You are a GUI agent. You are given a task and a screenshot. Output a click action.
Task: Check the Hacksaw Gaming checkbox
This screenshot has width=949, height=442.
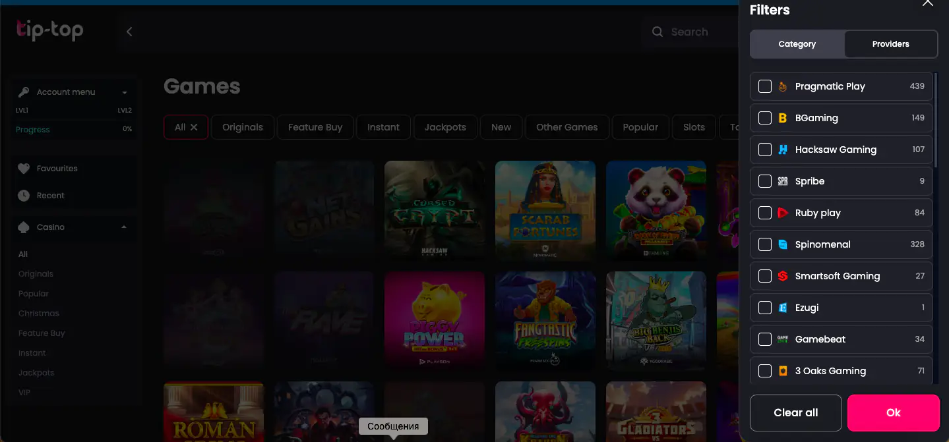click(765, 150)
